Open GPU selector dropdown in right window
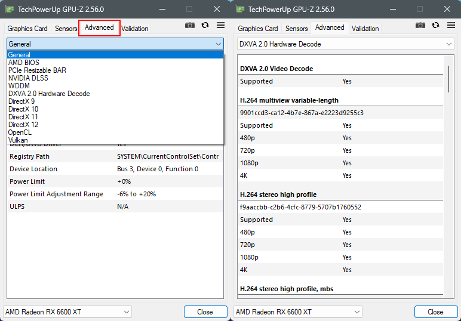 pyautogui.click(x=298, y=312)
